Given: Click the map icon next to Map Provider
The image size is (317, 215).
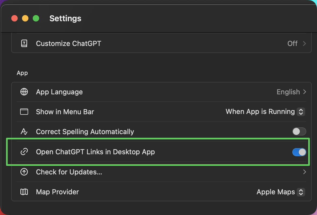Looking at the screenshot, I should [24, 192].
